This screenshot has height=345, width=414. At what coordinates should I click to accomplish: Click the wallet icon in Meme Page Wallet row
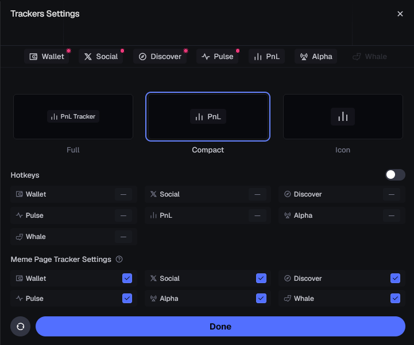pyautogui.click(x=20, y=279)
